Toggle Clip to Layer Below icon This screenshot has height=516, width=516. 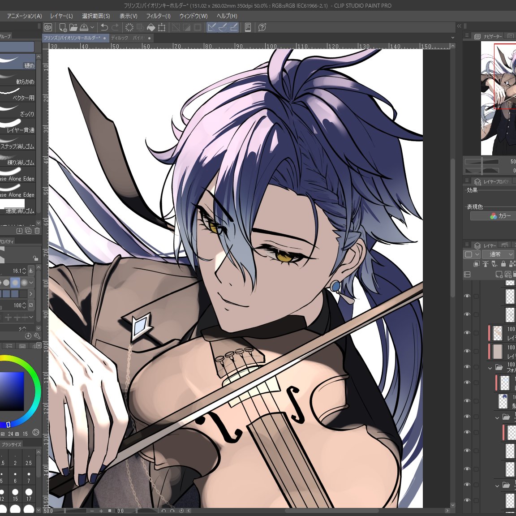click(477, 264)
